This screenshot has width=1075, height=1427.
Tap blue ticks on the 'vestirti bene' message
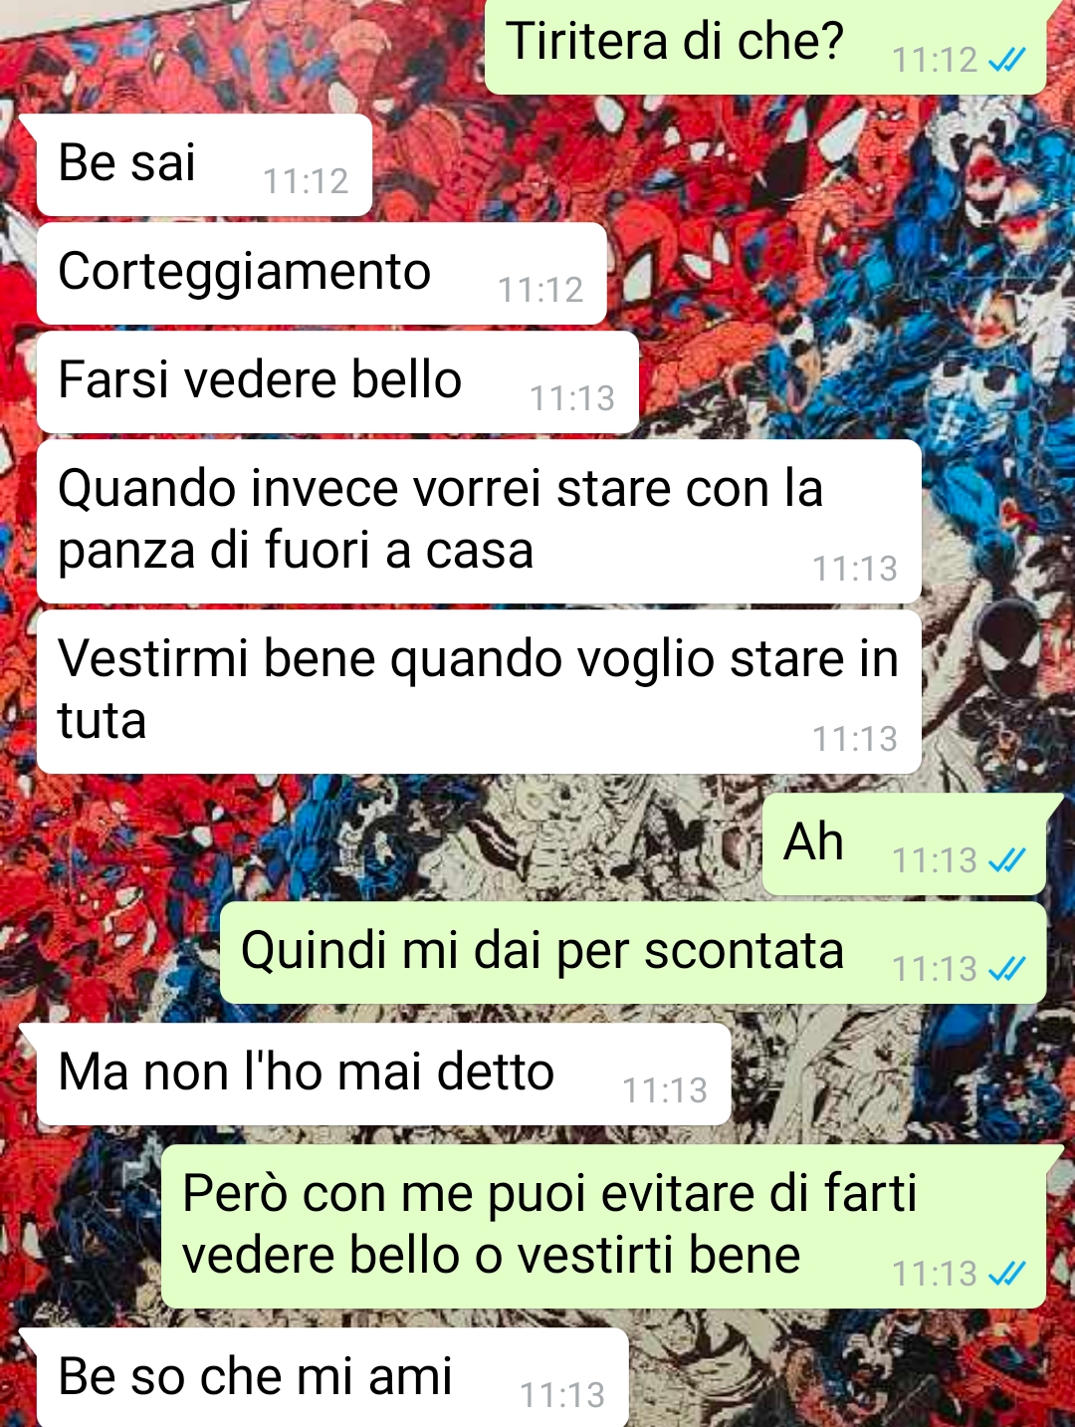pos(1006,1274)
